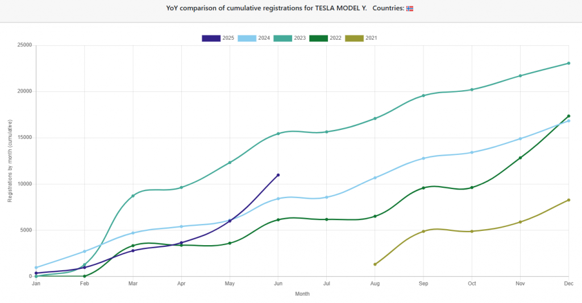Click the 'Jan' x-axis label

[x=36, y=284]
